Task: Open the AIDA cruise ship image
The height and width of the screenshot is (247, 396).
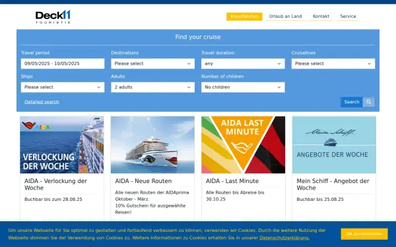Action: tap(152, 145)
